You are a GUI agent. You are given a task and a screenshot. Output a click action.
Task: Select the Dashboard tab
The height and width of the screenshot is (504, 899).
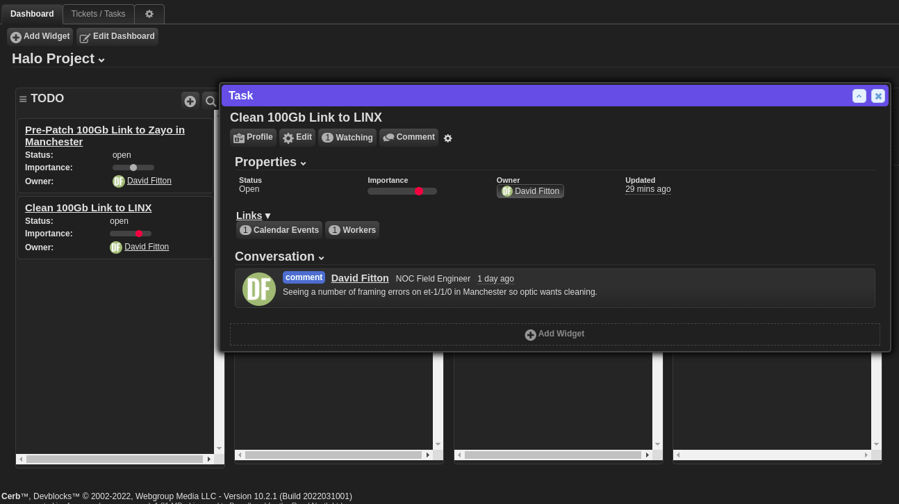pos(32,14)
